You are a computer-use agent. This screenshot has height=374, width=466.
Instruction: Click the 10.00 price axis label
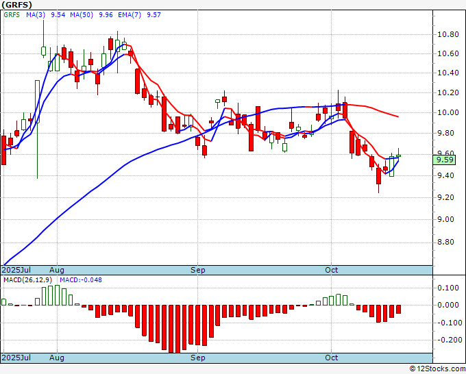tap(448, 112)
